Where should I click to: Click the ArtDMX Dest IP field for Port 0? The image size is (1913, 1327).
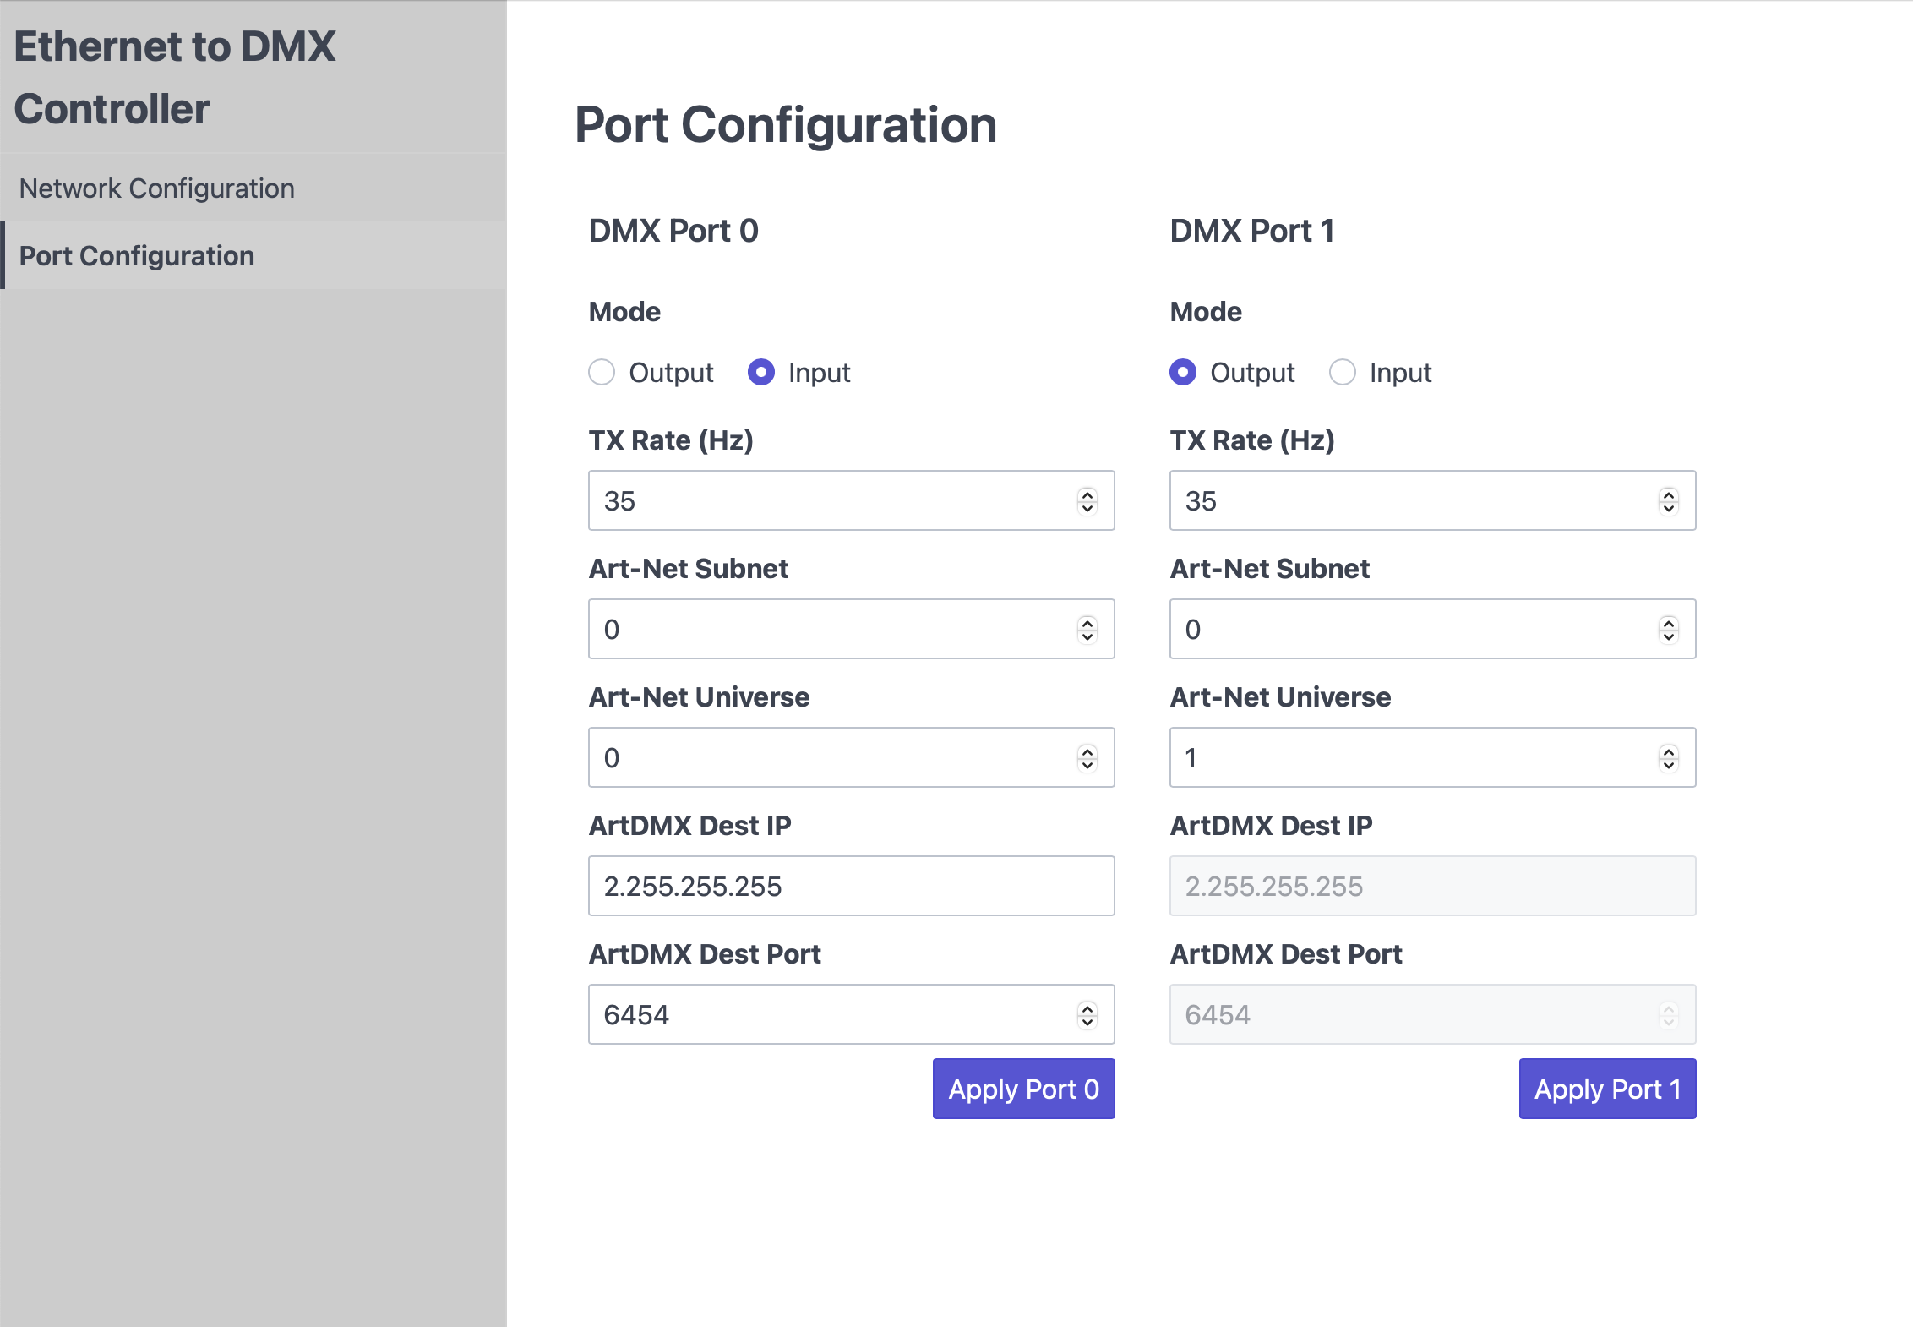click(850, 886)
